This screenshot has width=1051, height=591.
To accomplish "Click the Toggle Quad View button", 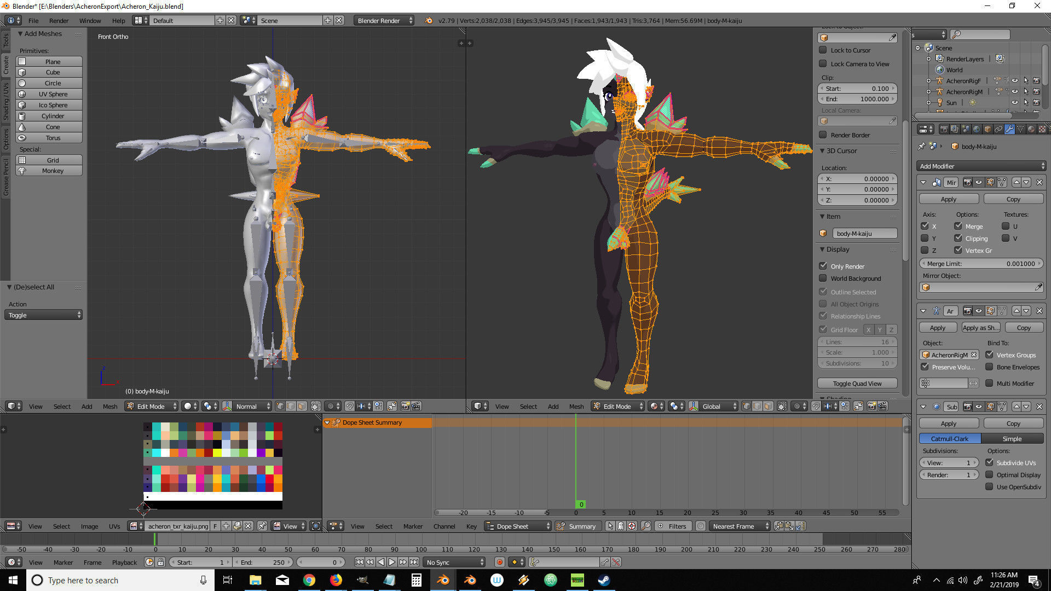I will click(x=857, y=383).
